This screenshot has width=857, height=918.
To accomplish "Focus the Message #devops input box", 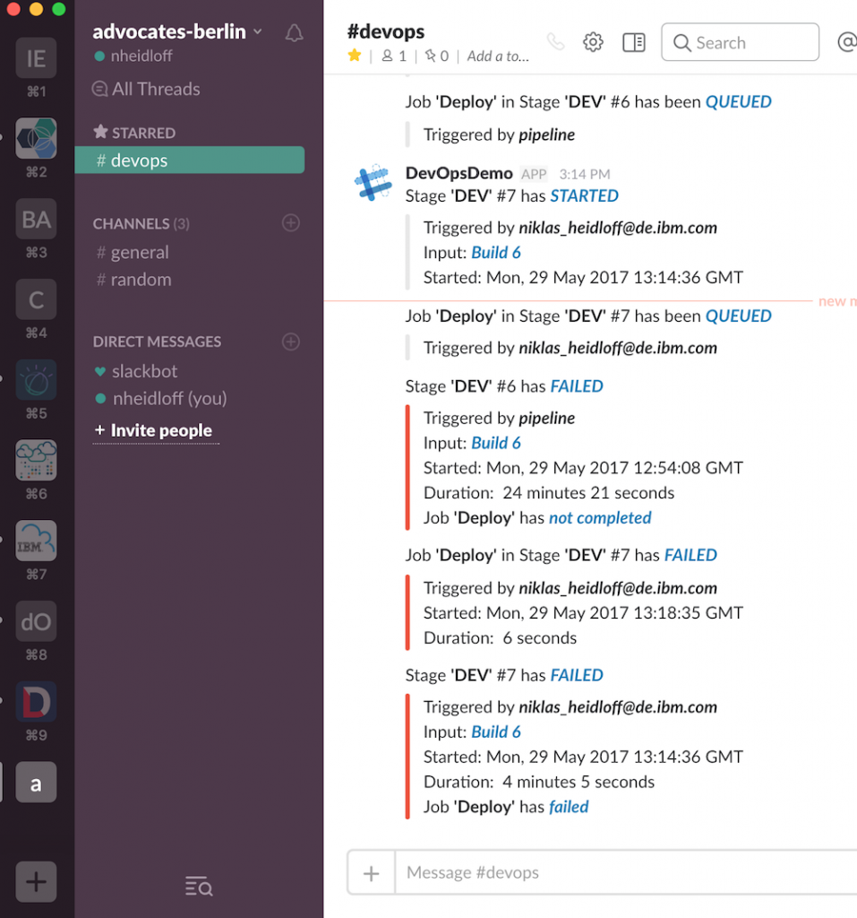I will tap(627, 873).
